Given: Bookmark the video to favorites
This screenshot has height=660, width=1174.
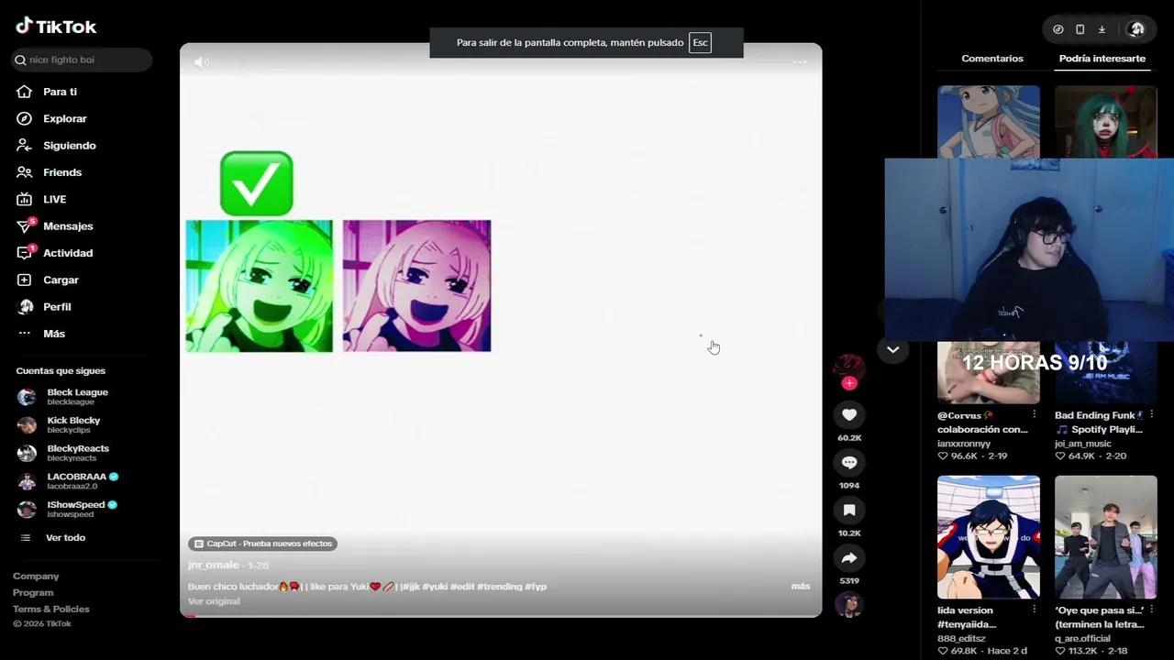Looking at the screenshot, I should pyautogui.click(x=849, y=510).
